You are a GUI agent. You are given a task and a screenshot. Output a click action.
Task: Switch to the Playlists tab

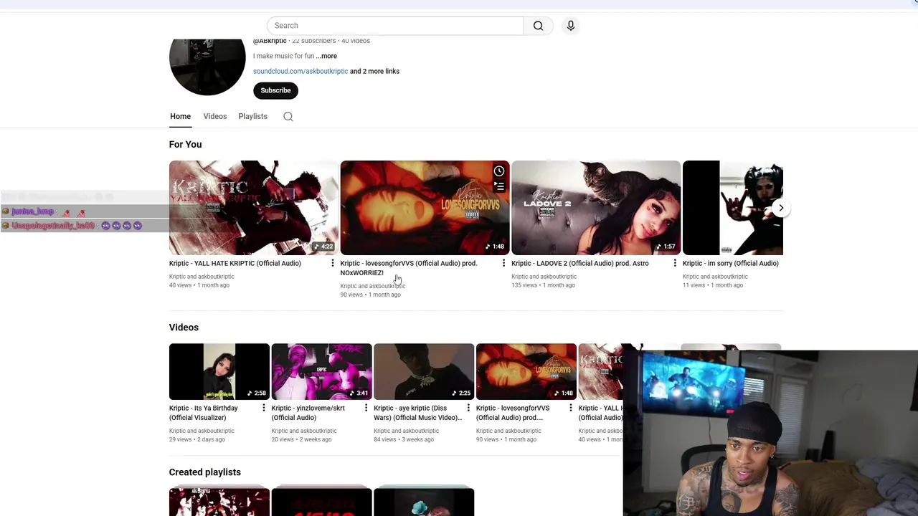coord(252,116)
